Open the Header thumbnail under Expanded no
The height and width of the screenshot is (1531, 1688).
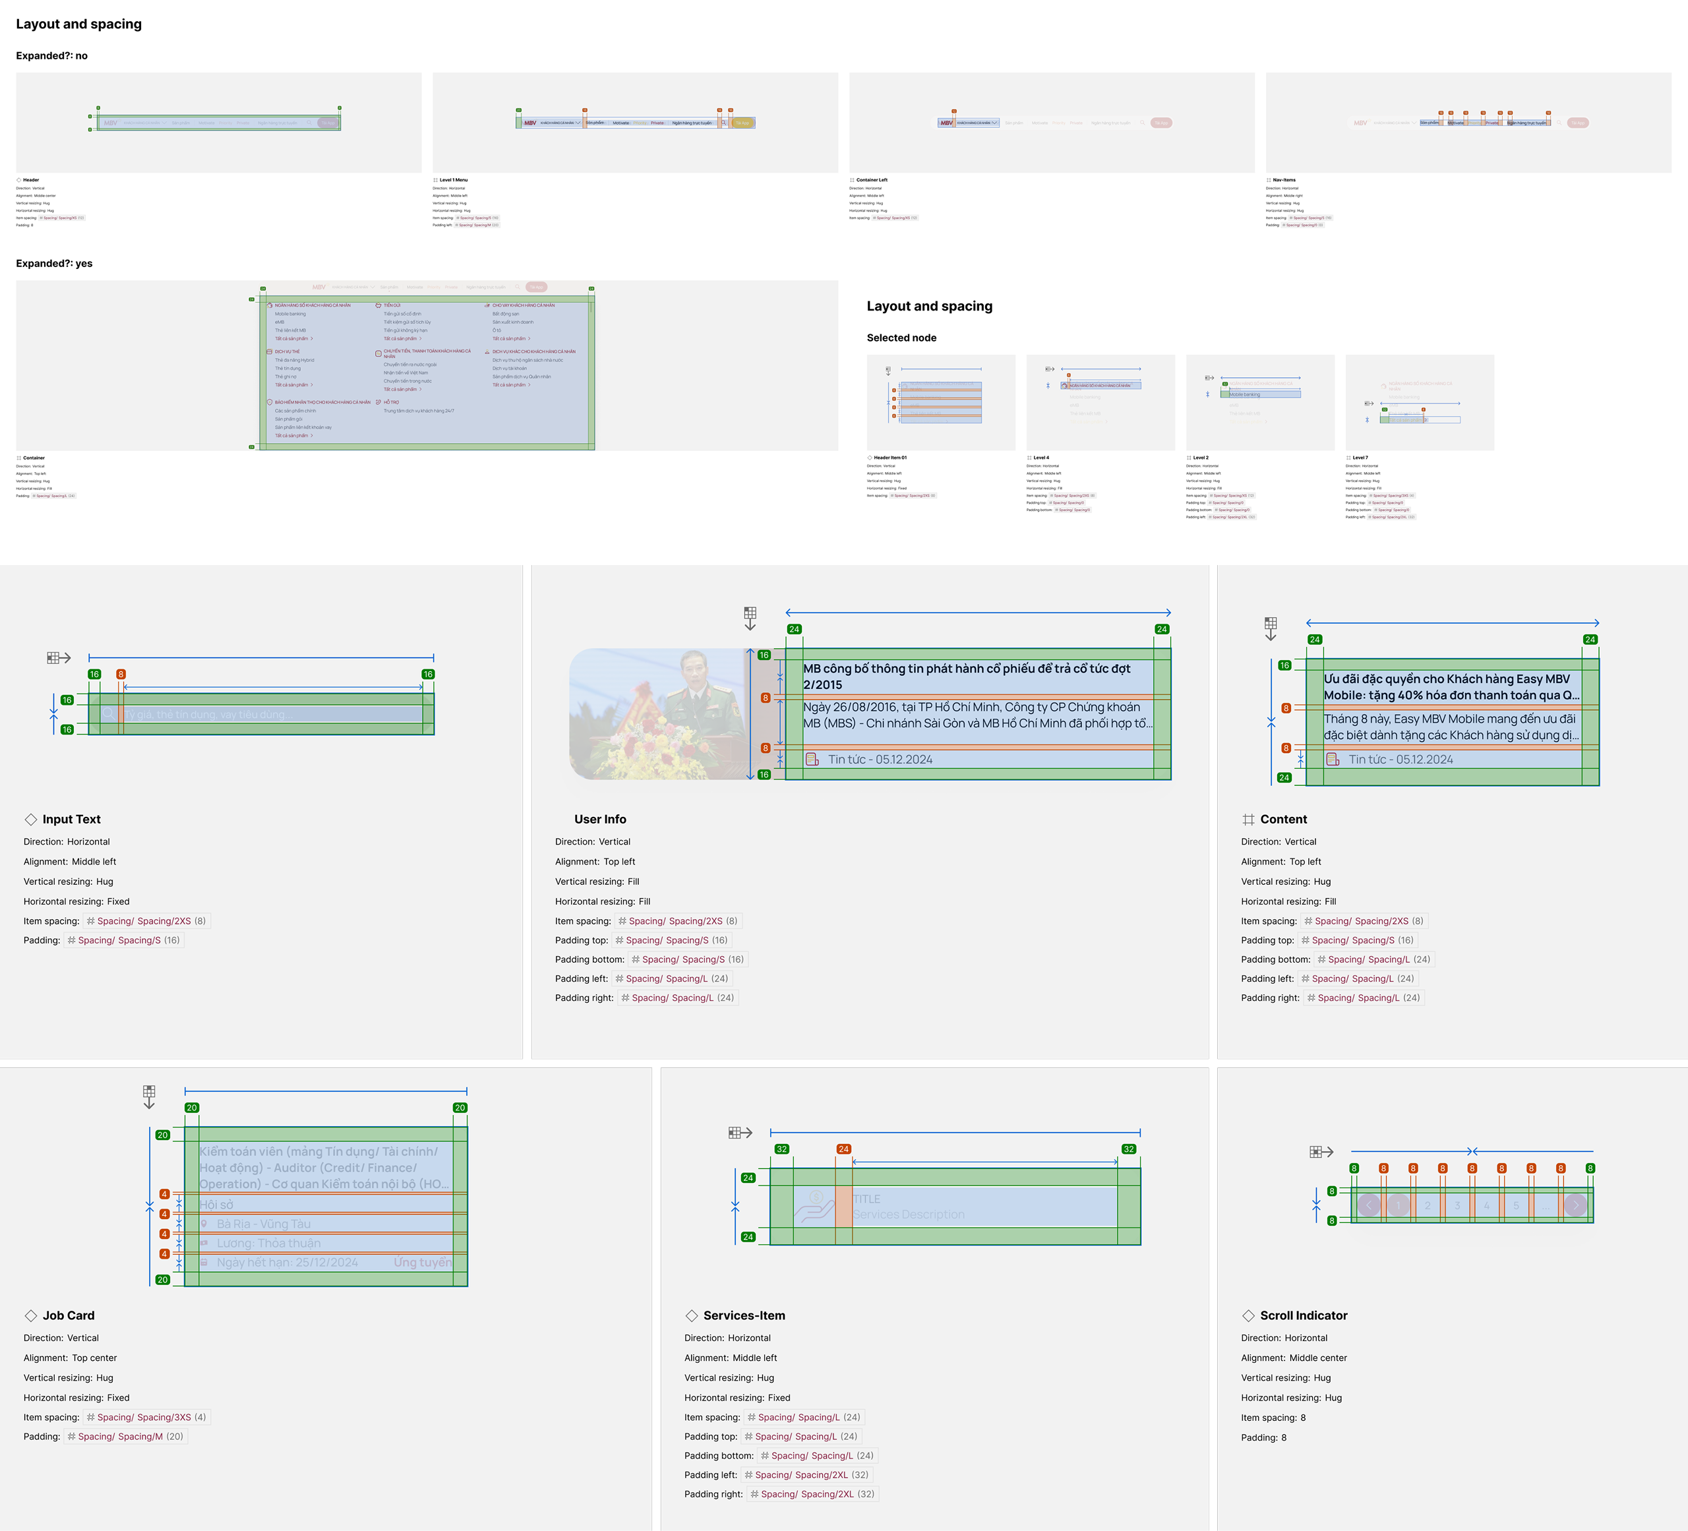(218, 123)
